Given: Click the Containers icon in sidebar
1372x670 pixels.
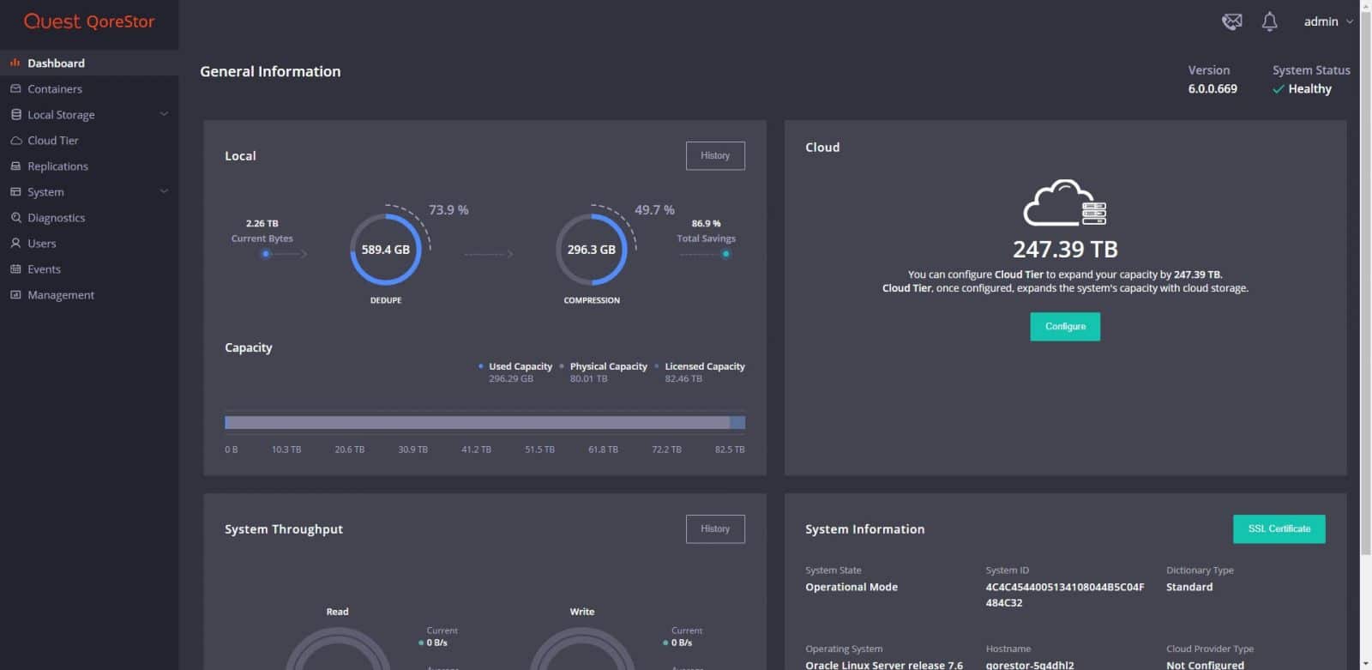Looking at the screenshot, I should pos(15,88).
